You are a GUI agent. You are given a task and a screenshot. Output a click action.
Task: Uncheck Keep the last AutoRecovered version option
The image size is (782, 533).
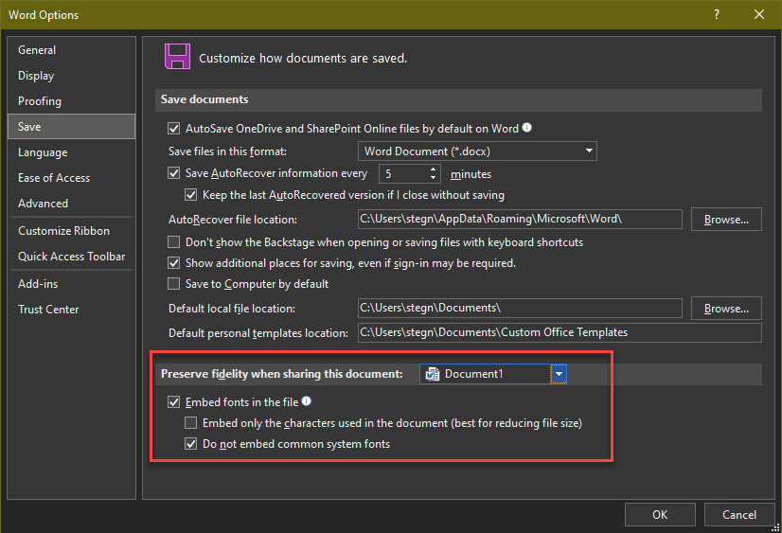[x=190, y=195]
